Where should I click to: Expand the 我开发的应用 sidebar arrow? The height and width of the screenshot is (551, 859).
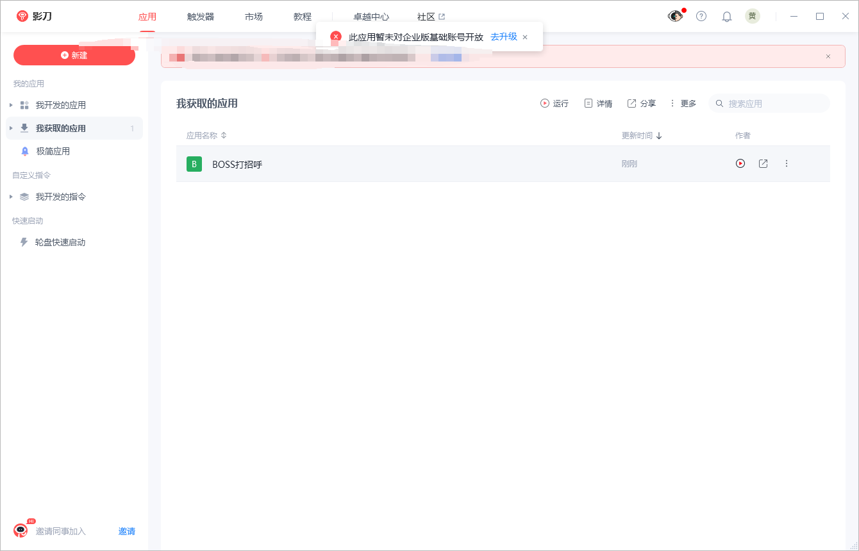tap(11, 105)
